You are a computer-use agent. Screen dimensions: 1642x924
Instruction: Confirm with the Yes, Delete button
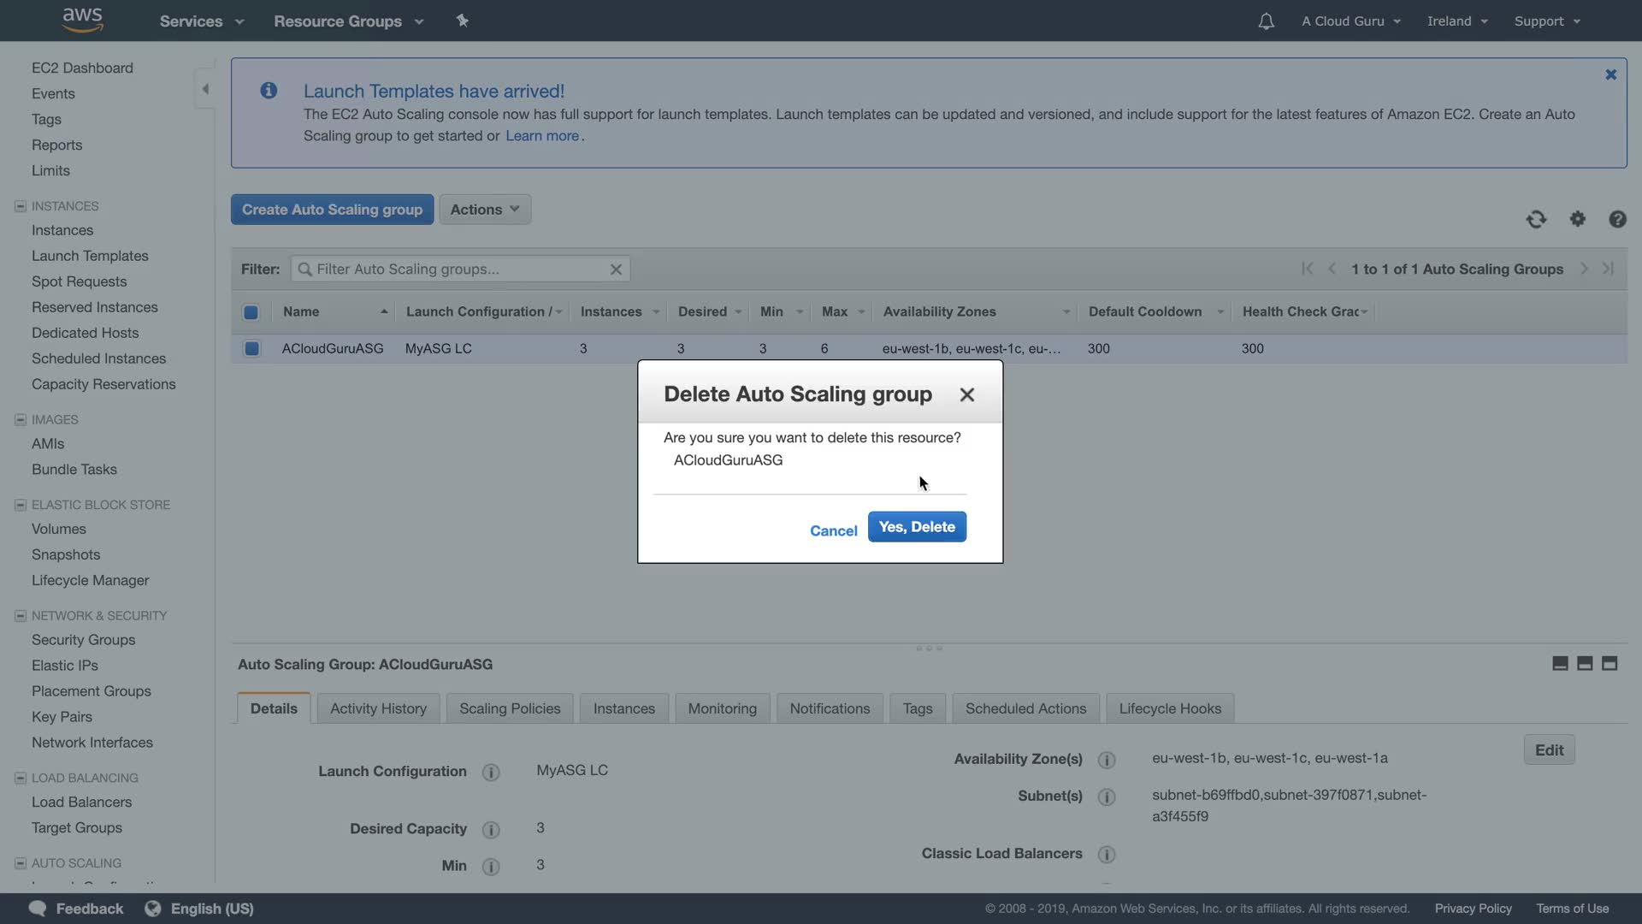[x=917, y=527]
